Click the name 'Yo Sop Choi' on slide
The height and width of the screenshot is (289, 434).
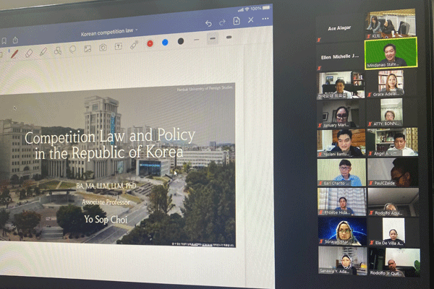pyautogui.click(x=106, y=220)
